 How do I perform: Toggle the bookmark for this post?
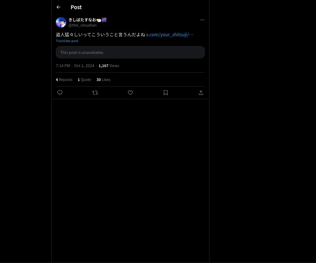click(166, 93)
